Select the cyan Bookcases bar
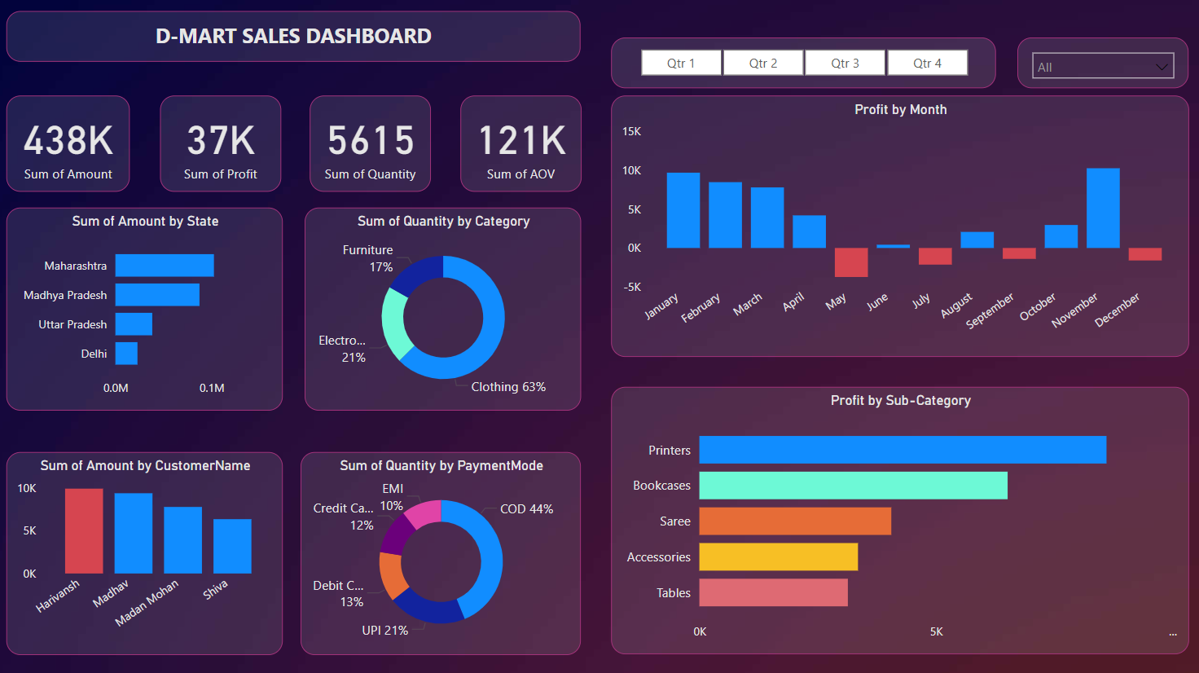Viewport: 1199px width, 673px height. (x=854, y=486)
